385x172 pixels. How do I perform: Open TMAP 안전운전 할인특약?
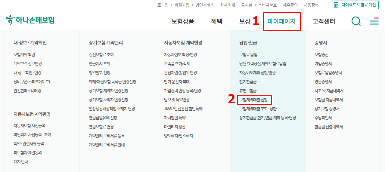[x=183, y=109]
